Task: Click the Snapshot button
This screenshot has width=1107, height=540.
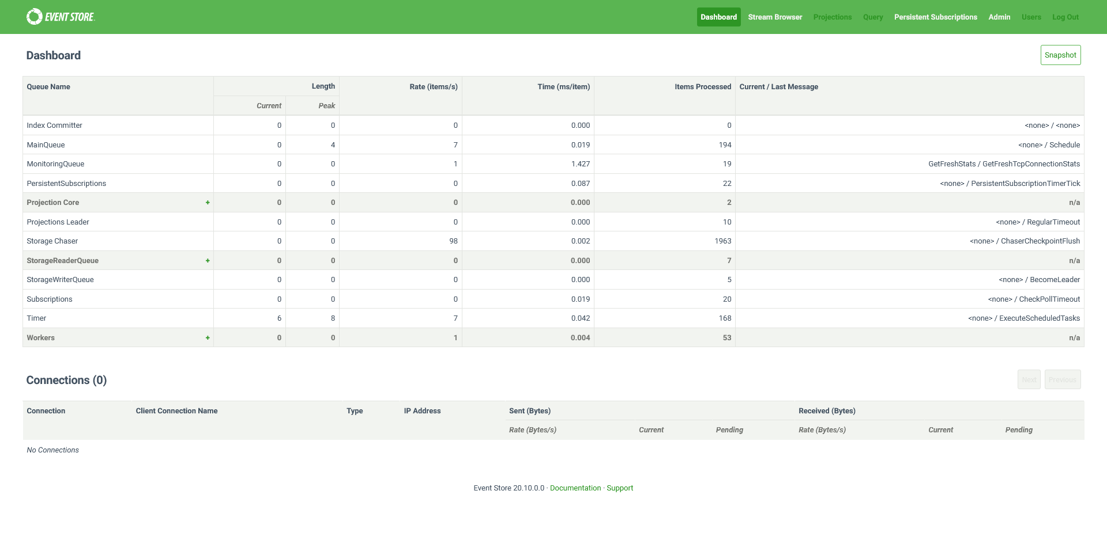Action: [1060, 55]
